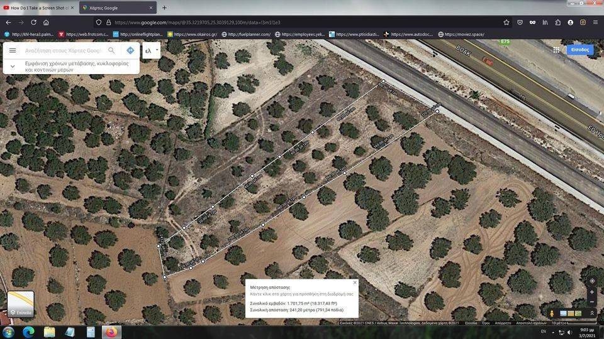The height and width of the screenshot is (339, 604).
Task: Pick the yellow Street View pegman
Action: tap(552, 313)
